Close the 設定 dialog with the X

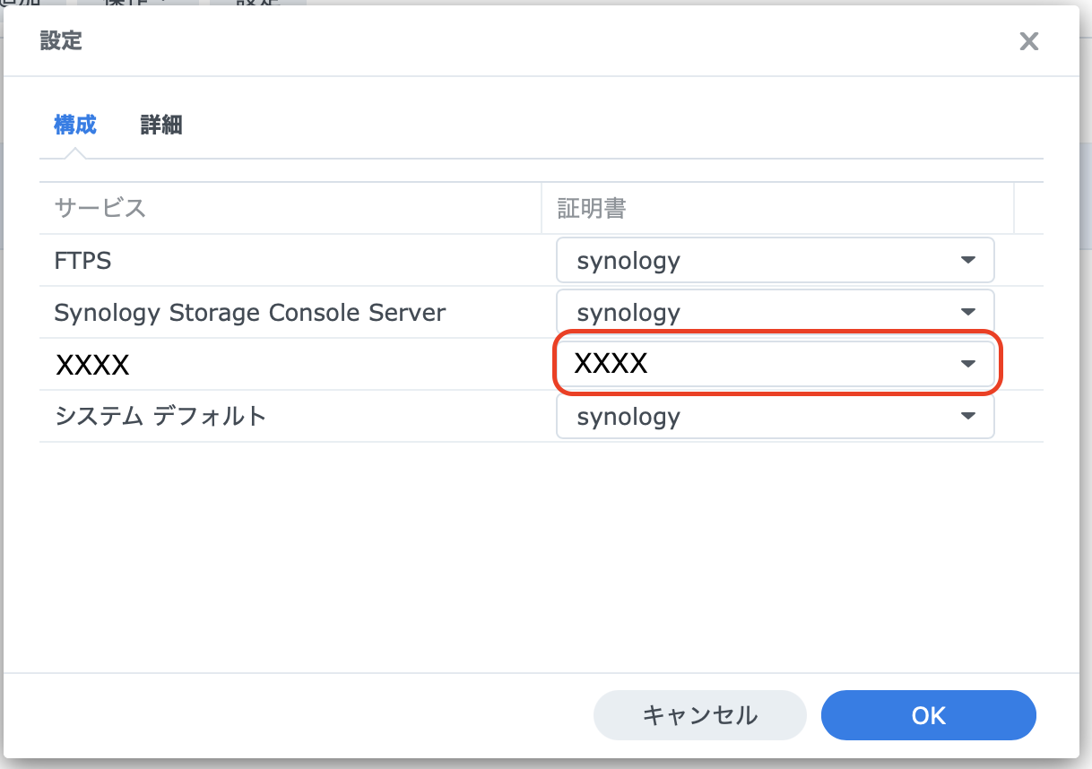[x=1028, y=41]
